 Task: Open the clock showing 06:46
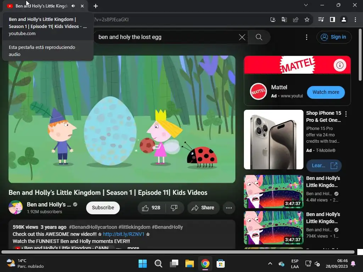click(x=337, y=263)
